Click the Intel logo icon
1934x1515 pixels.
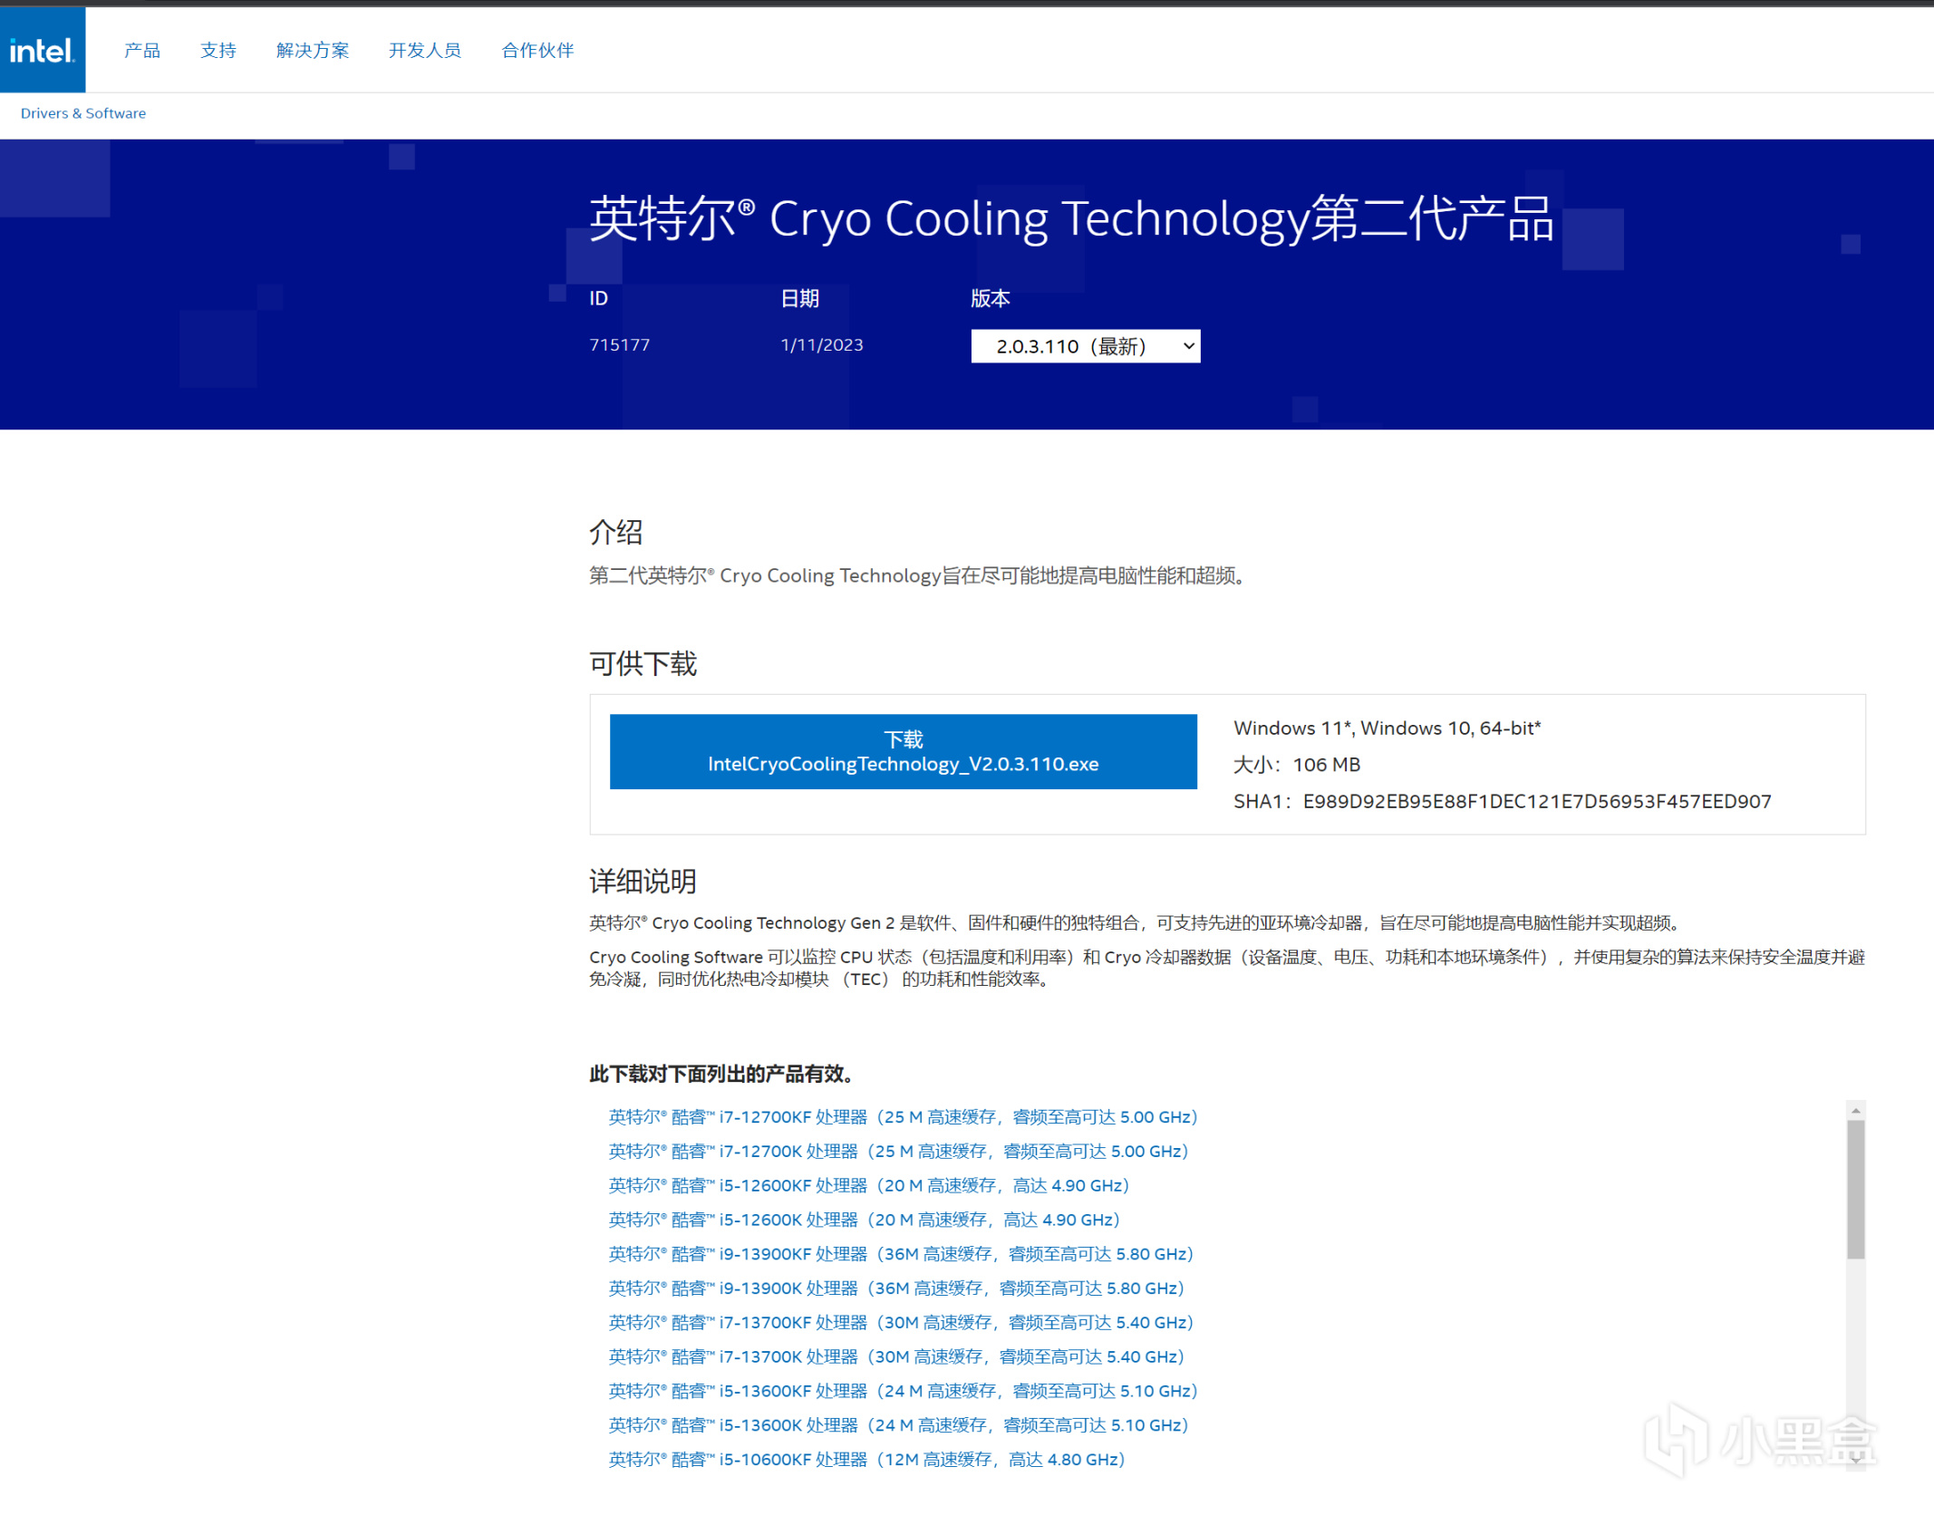[x=42, y=50]
